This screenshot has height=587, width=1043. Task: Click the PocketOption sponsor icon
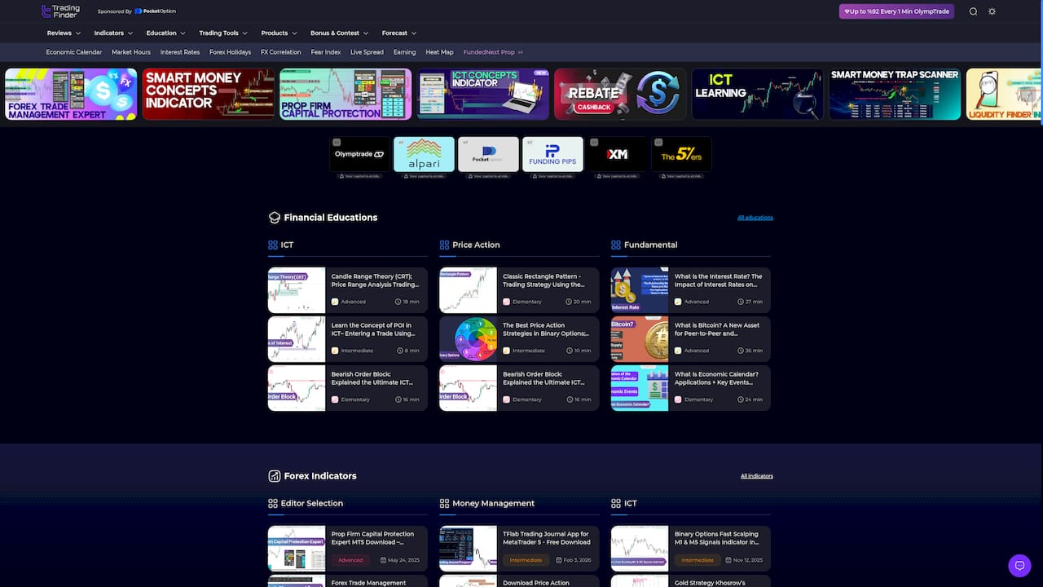pos(137,11)
